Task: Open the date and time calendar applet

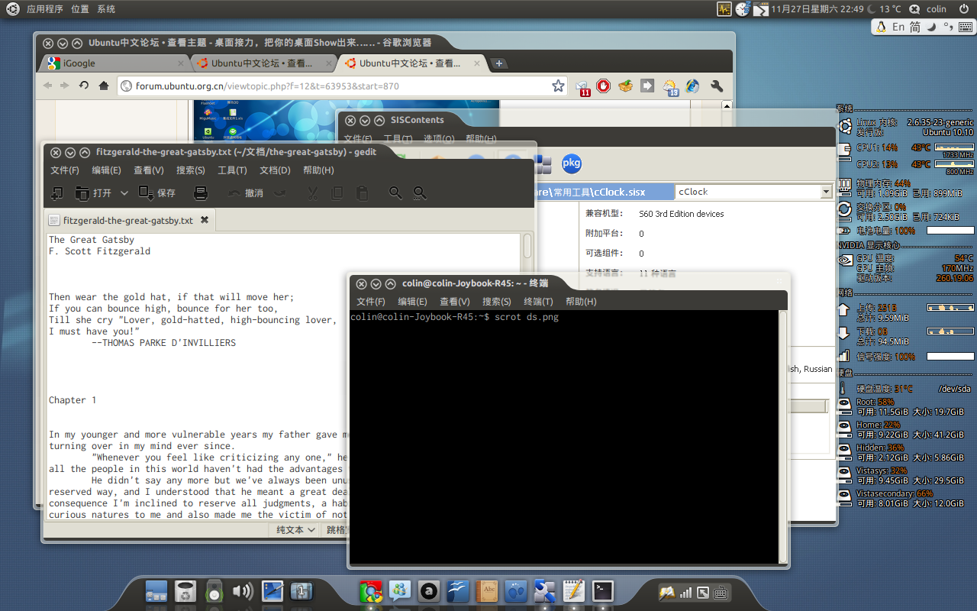Action: (817, 9)
